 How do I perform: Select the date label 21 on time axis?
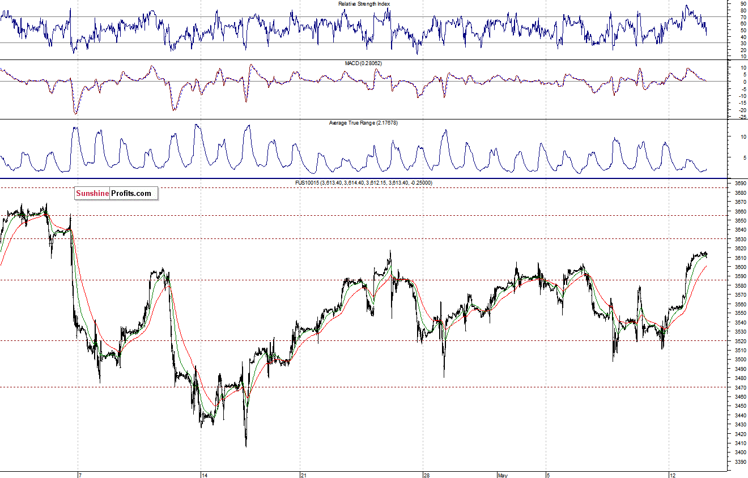tap(304, 475)
